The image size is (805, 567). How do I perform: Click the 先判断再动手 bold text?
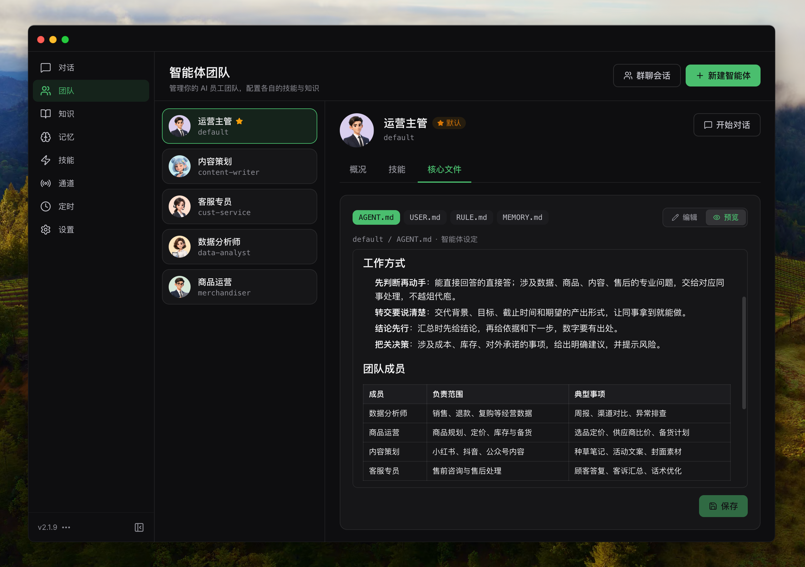[x=400, y=283]
